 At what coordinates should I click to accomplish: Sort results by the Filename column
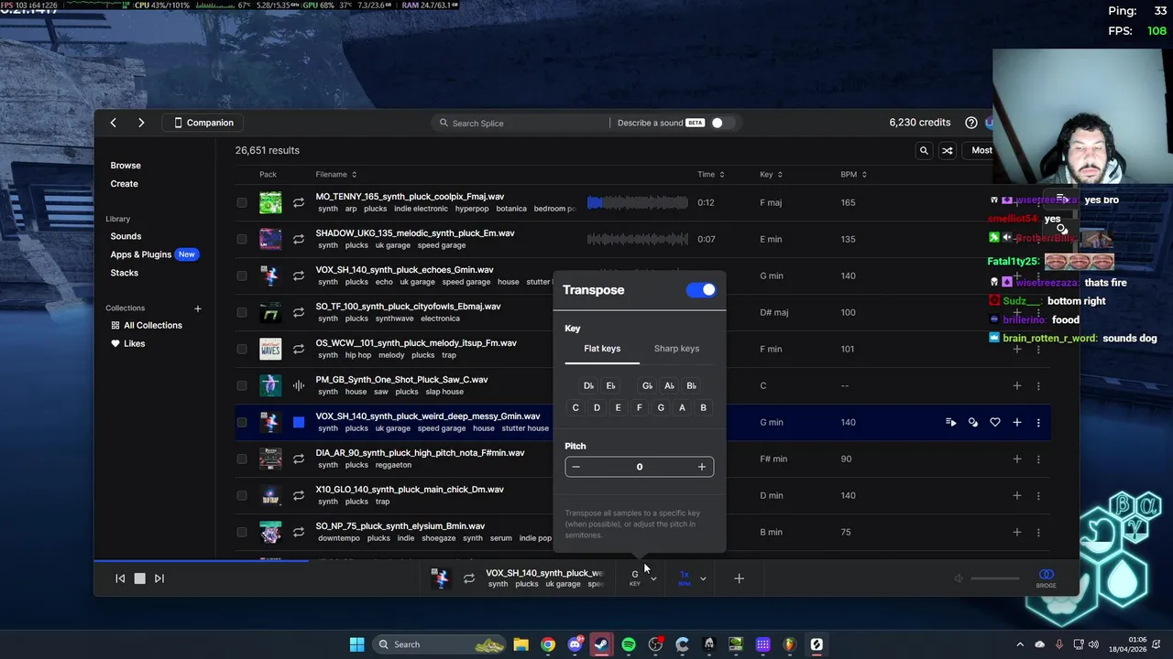(335, 174)
